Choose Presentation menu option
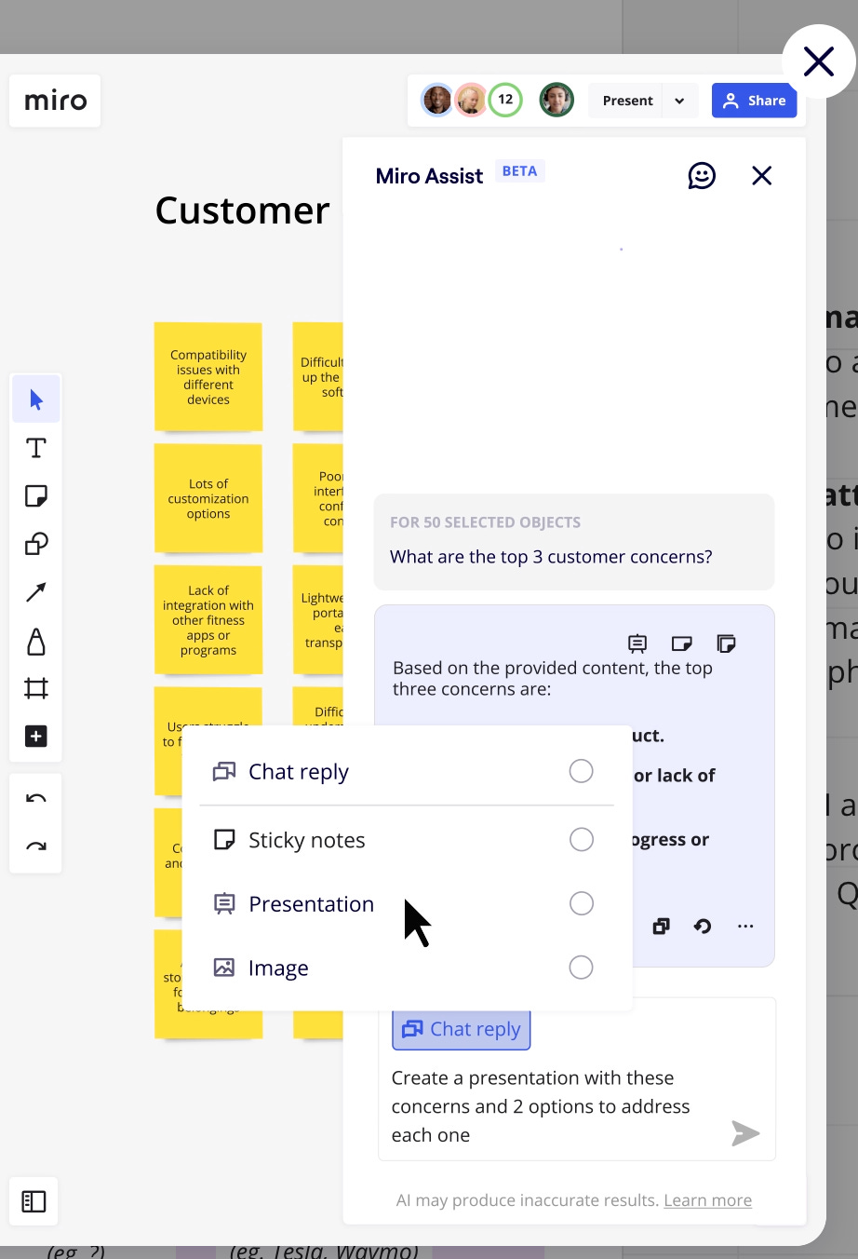 407,904
